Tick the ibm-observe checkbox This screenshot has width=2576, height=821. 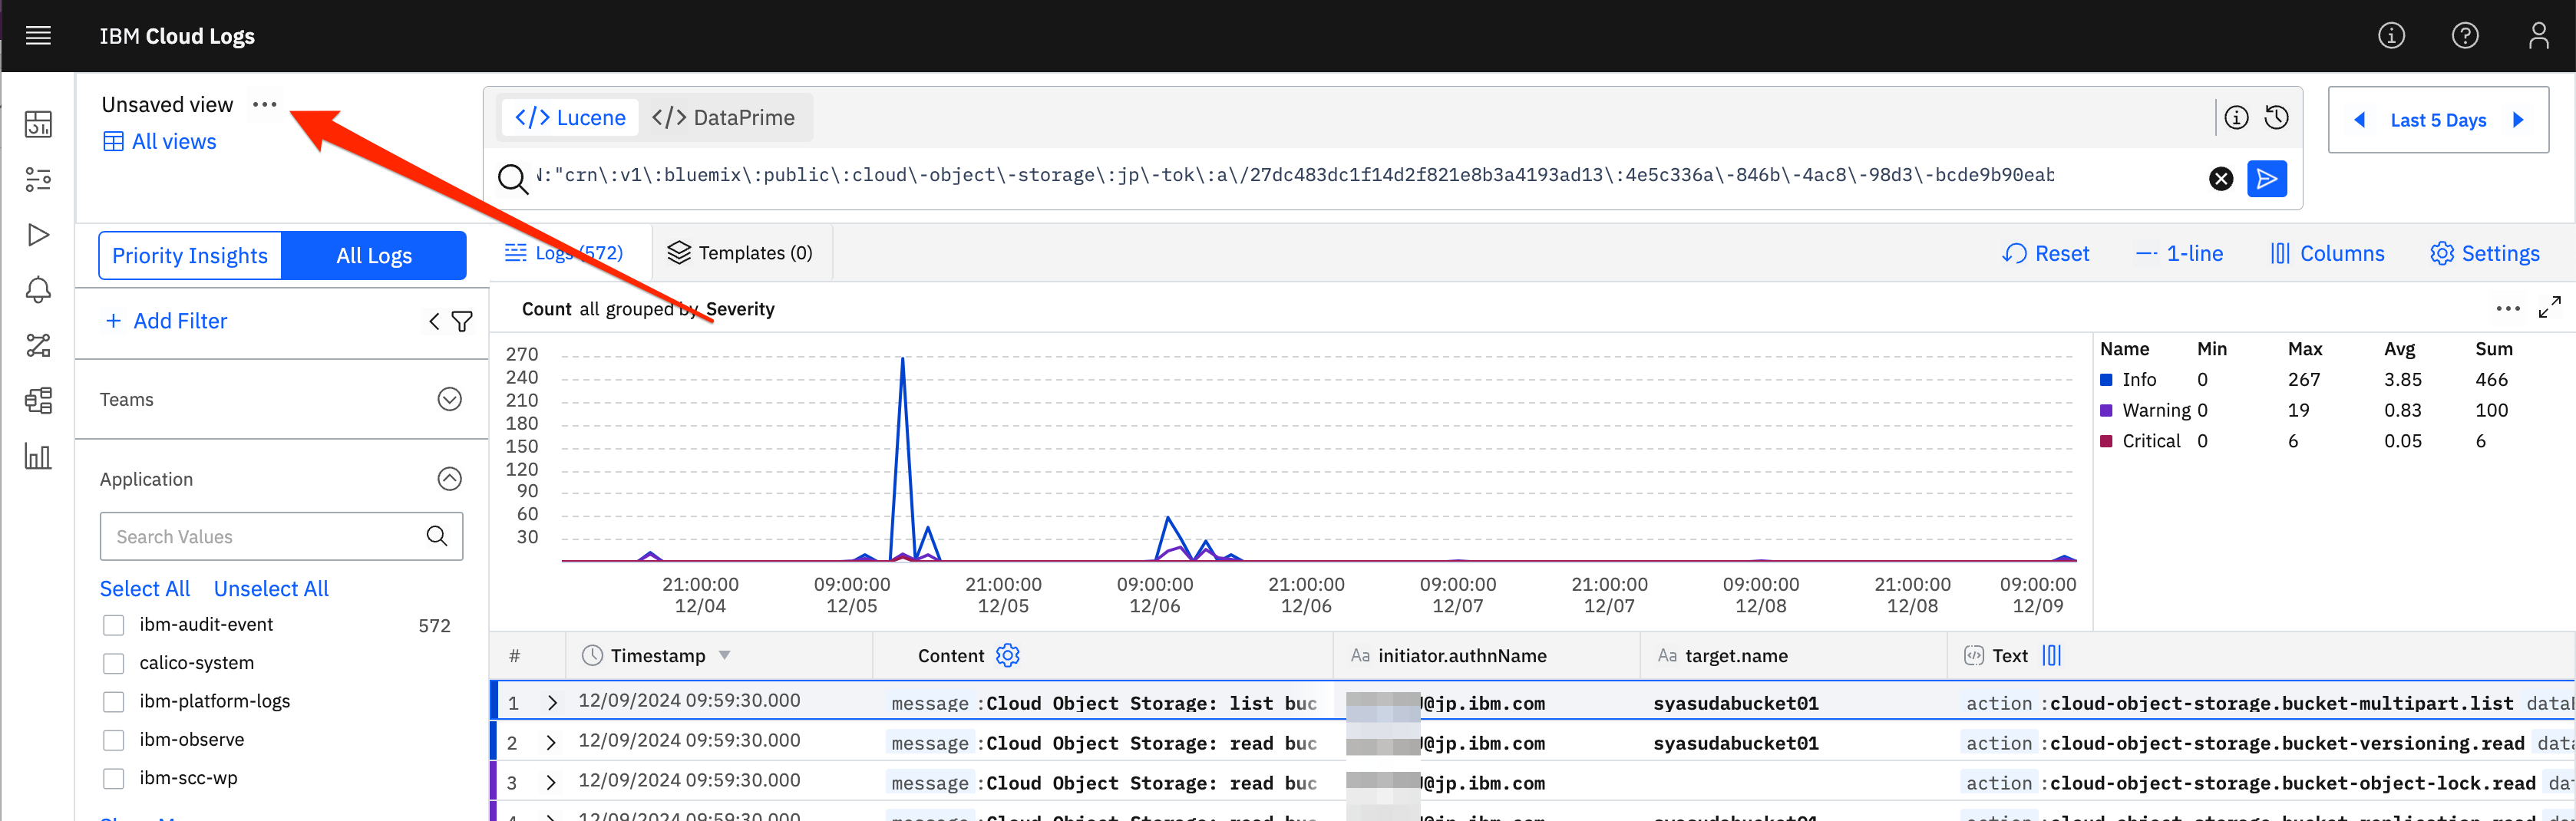click(114, 740)
